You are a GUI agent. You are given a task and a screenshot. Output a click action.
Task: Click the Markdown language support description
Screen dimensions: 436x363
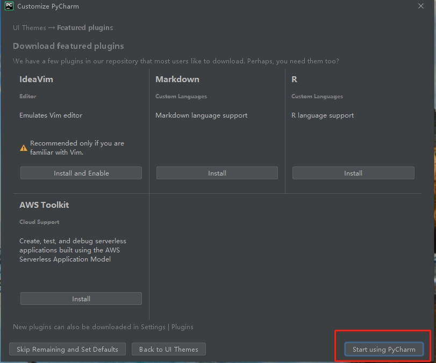click(x=201, y=115)
